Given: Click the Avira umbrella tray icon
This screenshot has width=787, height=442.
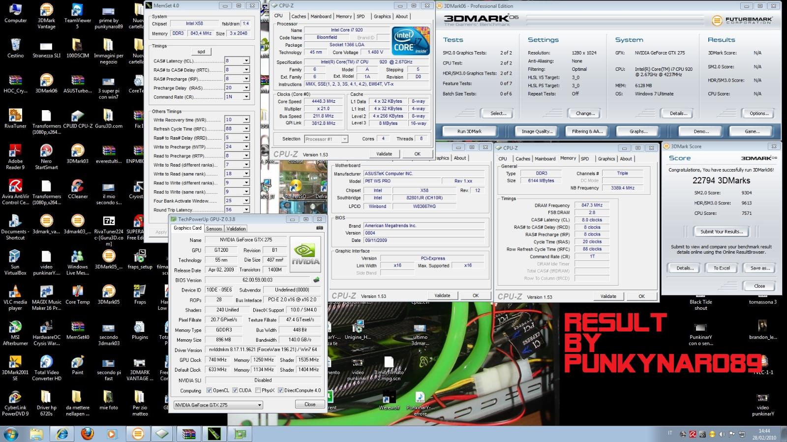Looking at the screenshot, I should [693, 434].
